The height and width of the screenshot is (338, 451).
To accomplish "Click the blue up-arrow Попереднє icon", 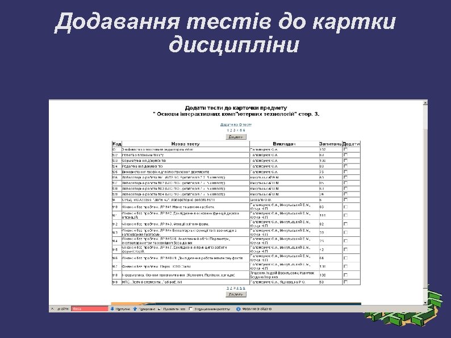I will pyautogui.click(x=135, y=308).
